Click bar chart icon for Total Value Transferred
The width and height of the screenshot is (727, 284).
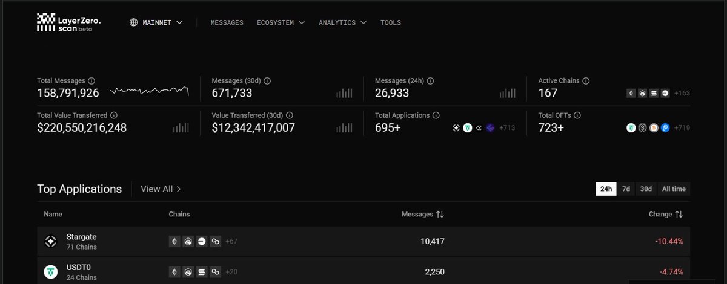click(181, 127)
